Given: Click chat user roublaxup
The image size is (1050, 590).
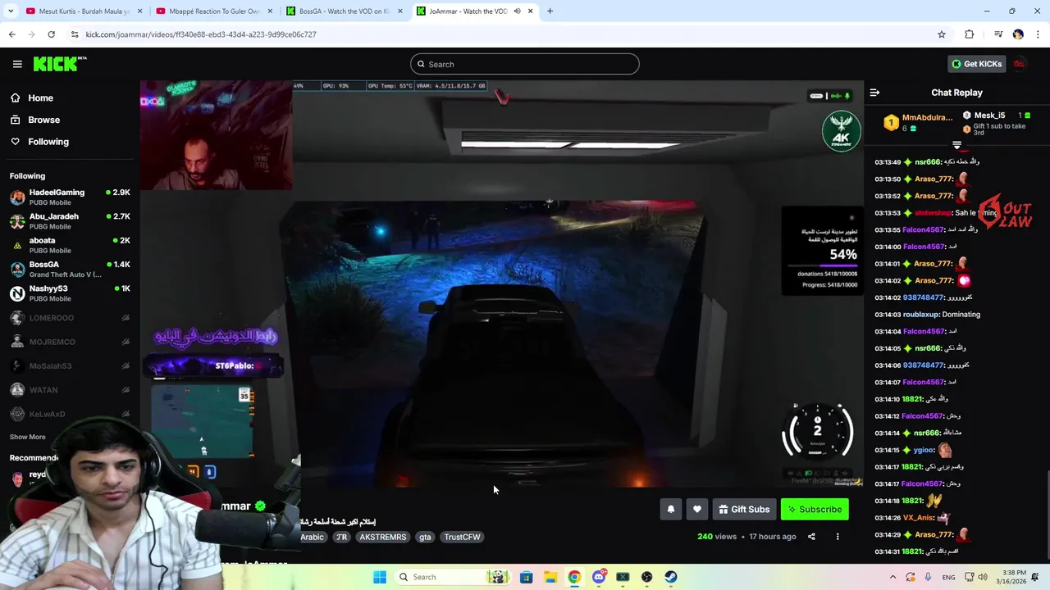Looking at the screenshot, I should click(920, 315).
